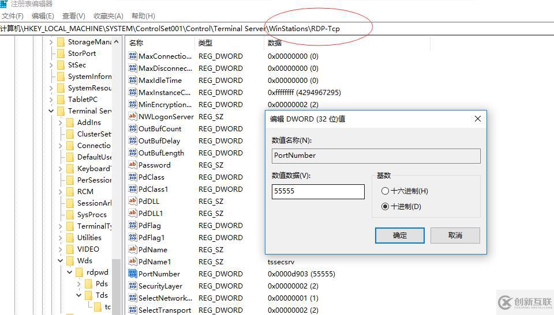Click the MaxInstanceC... value icon
Viewport: 554px width, 315px height.
tap(133, 92)
